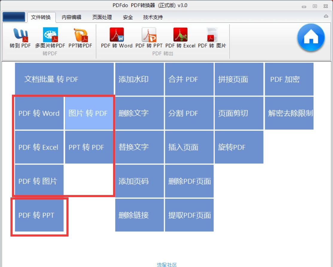Select the 删除PDF页面 tile
333x267 pixels.
click(189, 181)
